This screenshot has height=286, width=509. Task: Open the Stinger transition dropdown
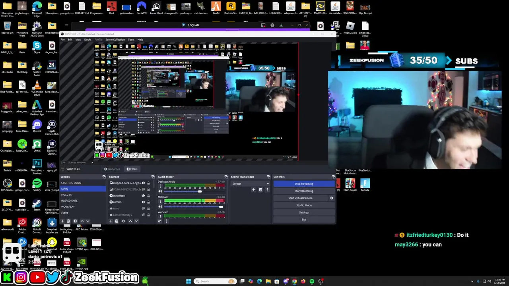coord(250,184)
